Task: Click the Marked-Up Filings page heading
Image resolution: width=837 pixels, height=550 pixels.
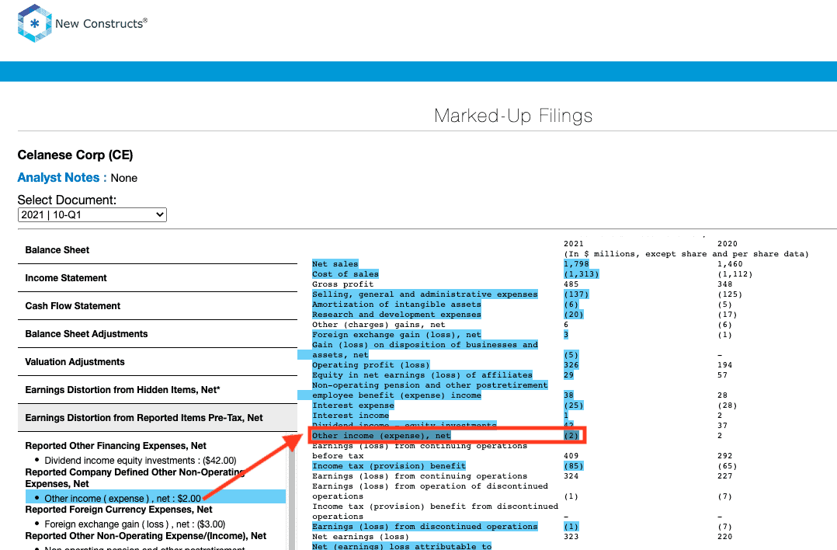Action: (x=513, y=116)
